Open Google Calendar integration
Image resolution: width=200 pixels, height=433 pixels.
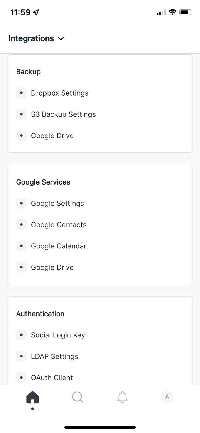point(59,246)
